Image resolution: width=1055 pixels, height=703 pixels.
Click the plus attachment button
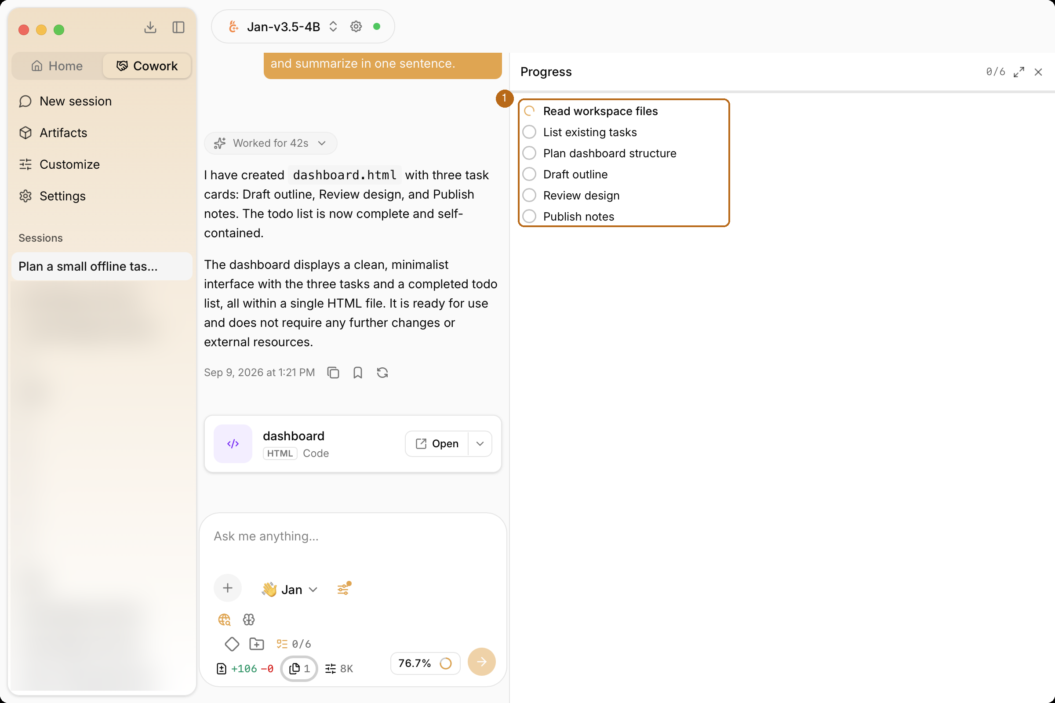click(x=228, y=588)
